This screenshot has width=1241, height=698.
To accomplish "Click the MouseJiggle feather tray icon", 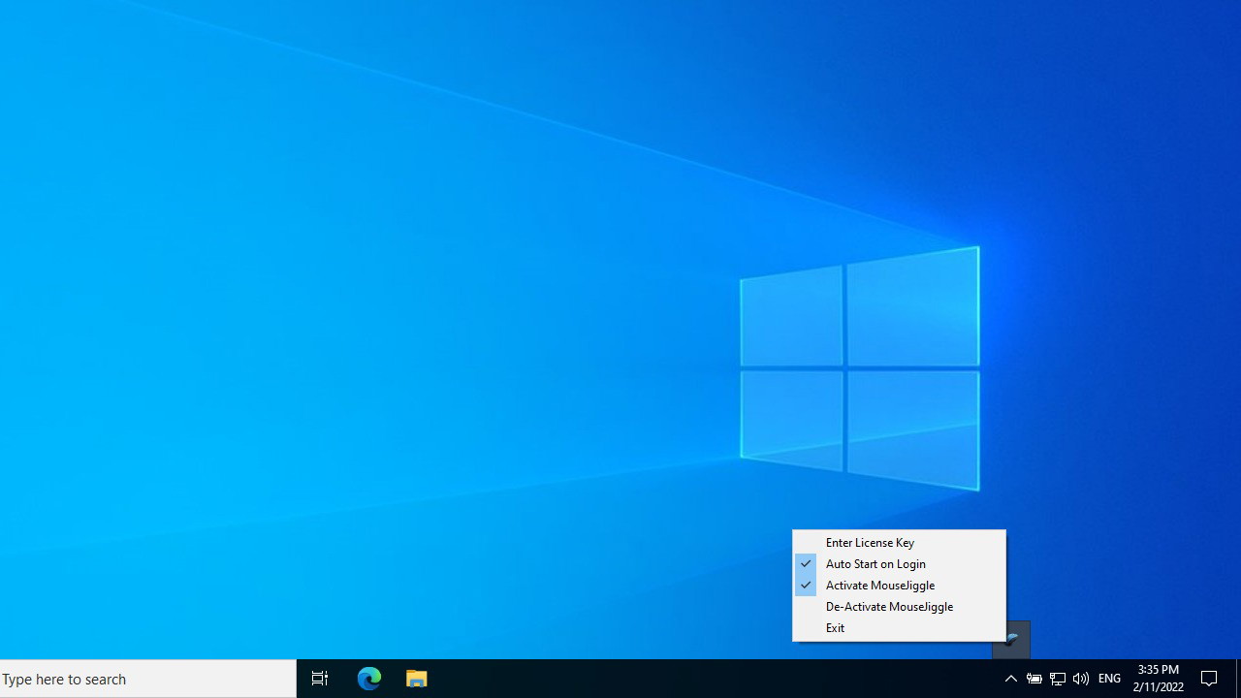I will click(1011, 639).
